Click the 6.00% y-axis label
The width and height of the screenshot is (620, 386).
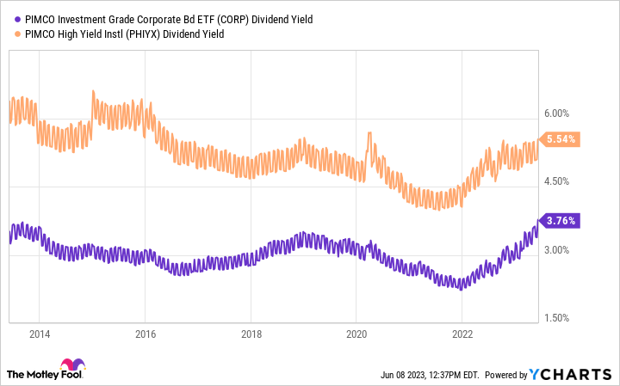[558, 113]
